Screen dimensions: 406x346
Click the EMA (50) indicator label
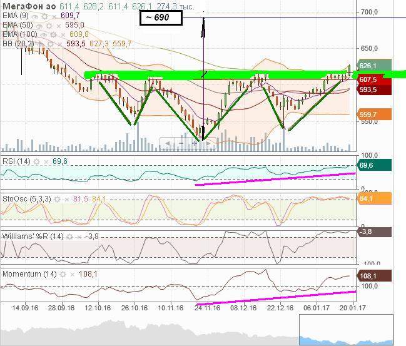[18, 25]
